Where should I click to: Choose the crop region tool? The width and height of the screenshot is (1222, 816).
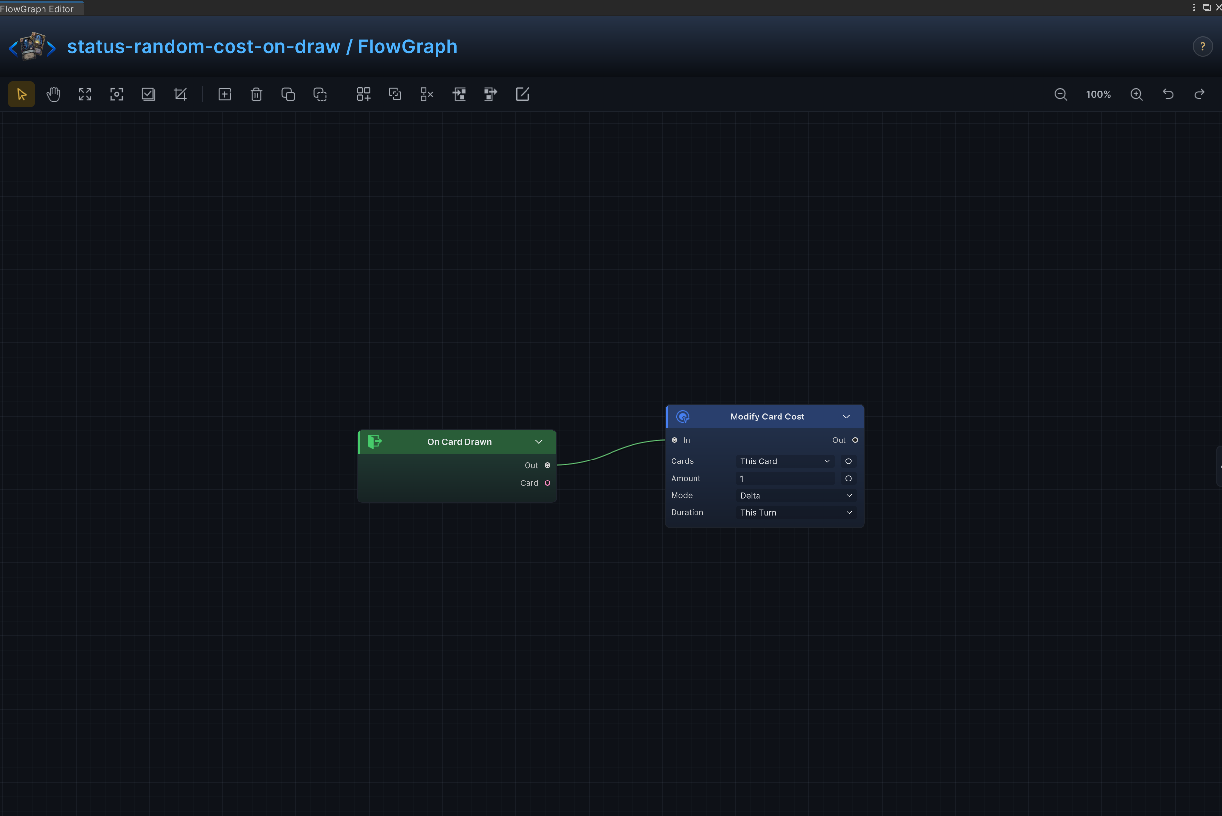(180, 94)
